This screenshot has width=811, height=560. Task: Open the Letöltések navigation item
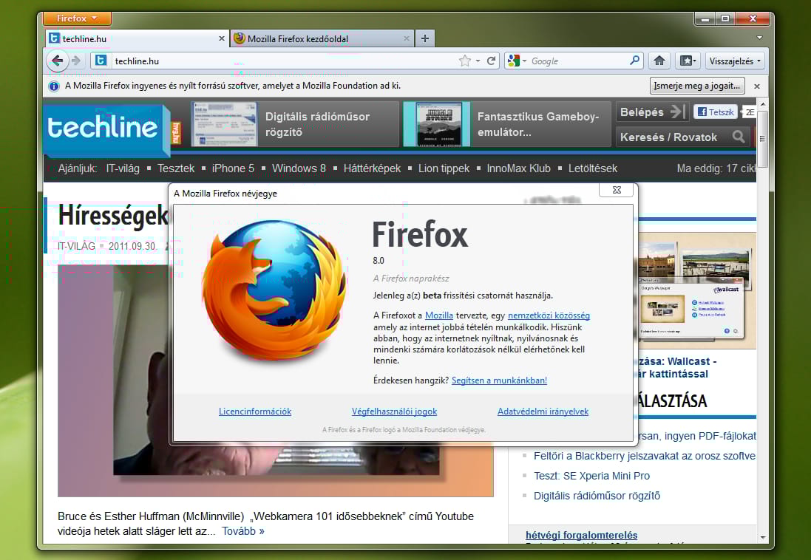593,168
